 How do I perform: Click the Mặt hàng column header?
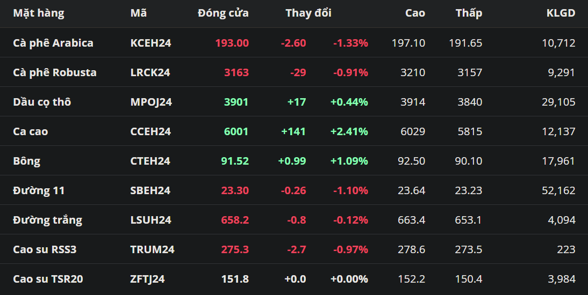pyautogui.click(x=38, y=13)
